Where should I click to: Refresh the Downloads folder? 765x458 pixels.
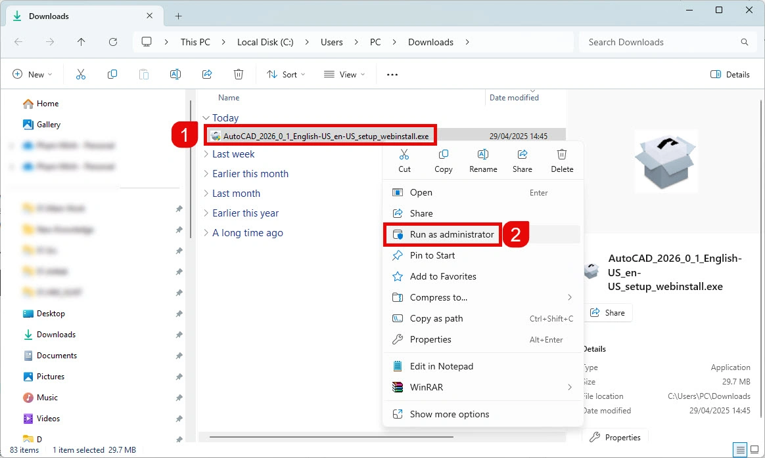(x=112, y=42)
